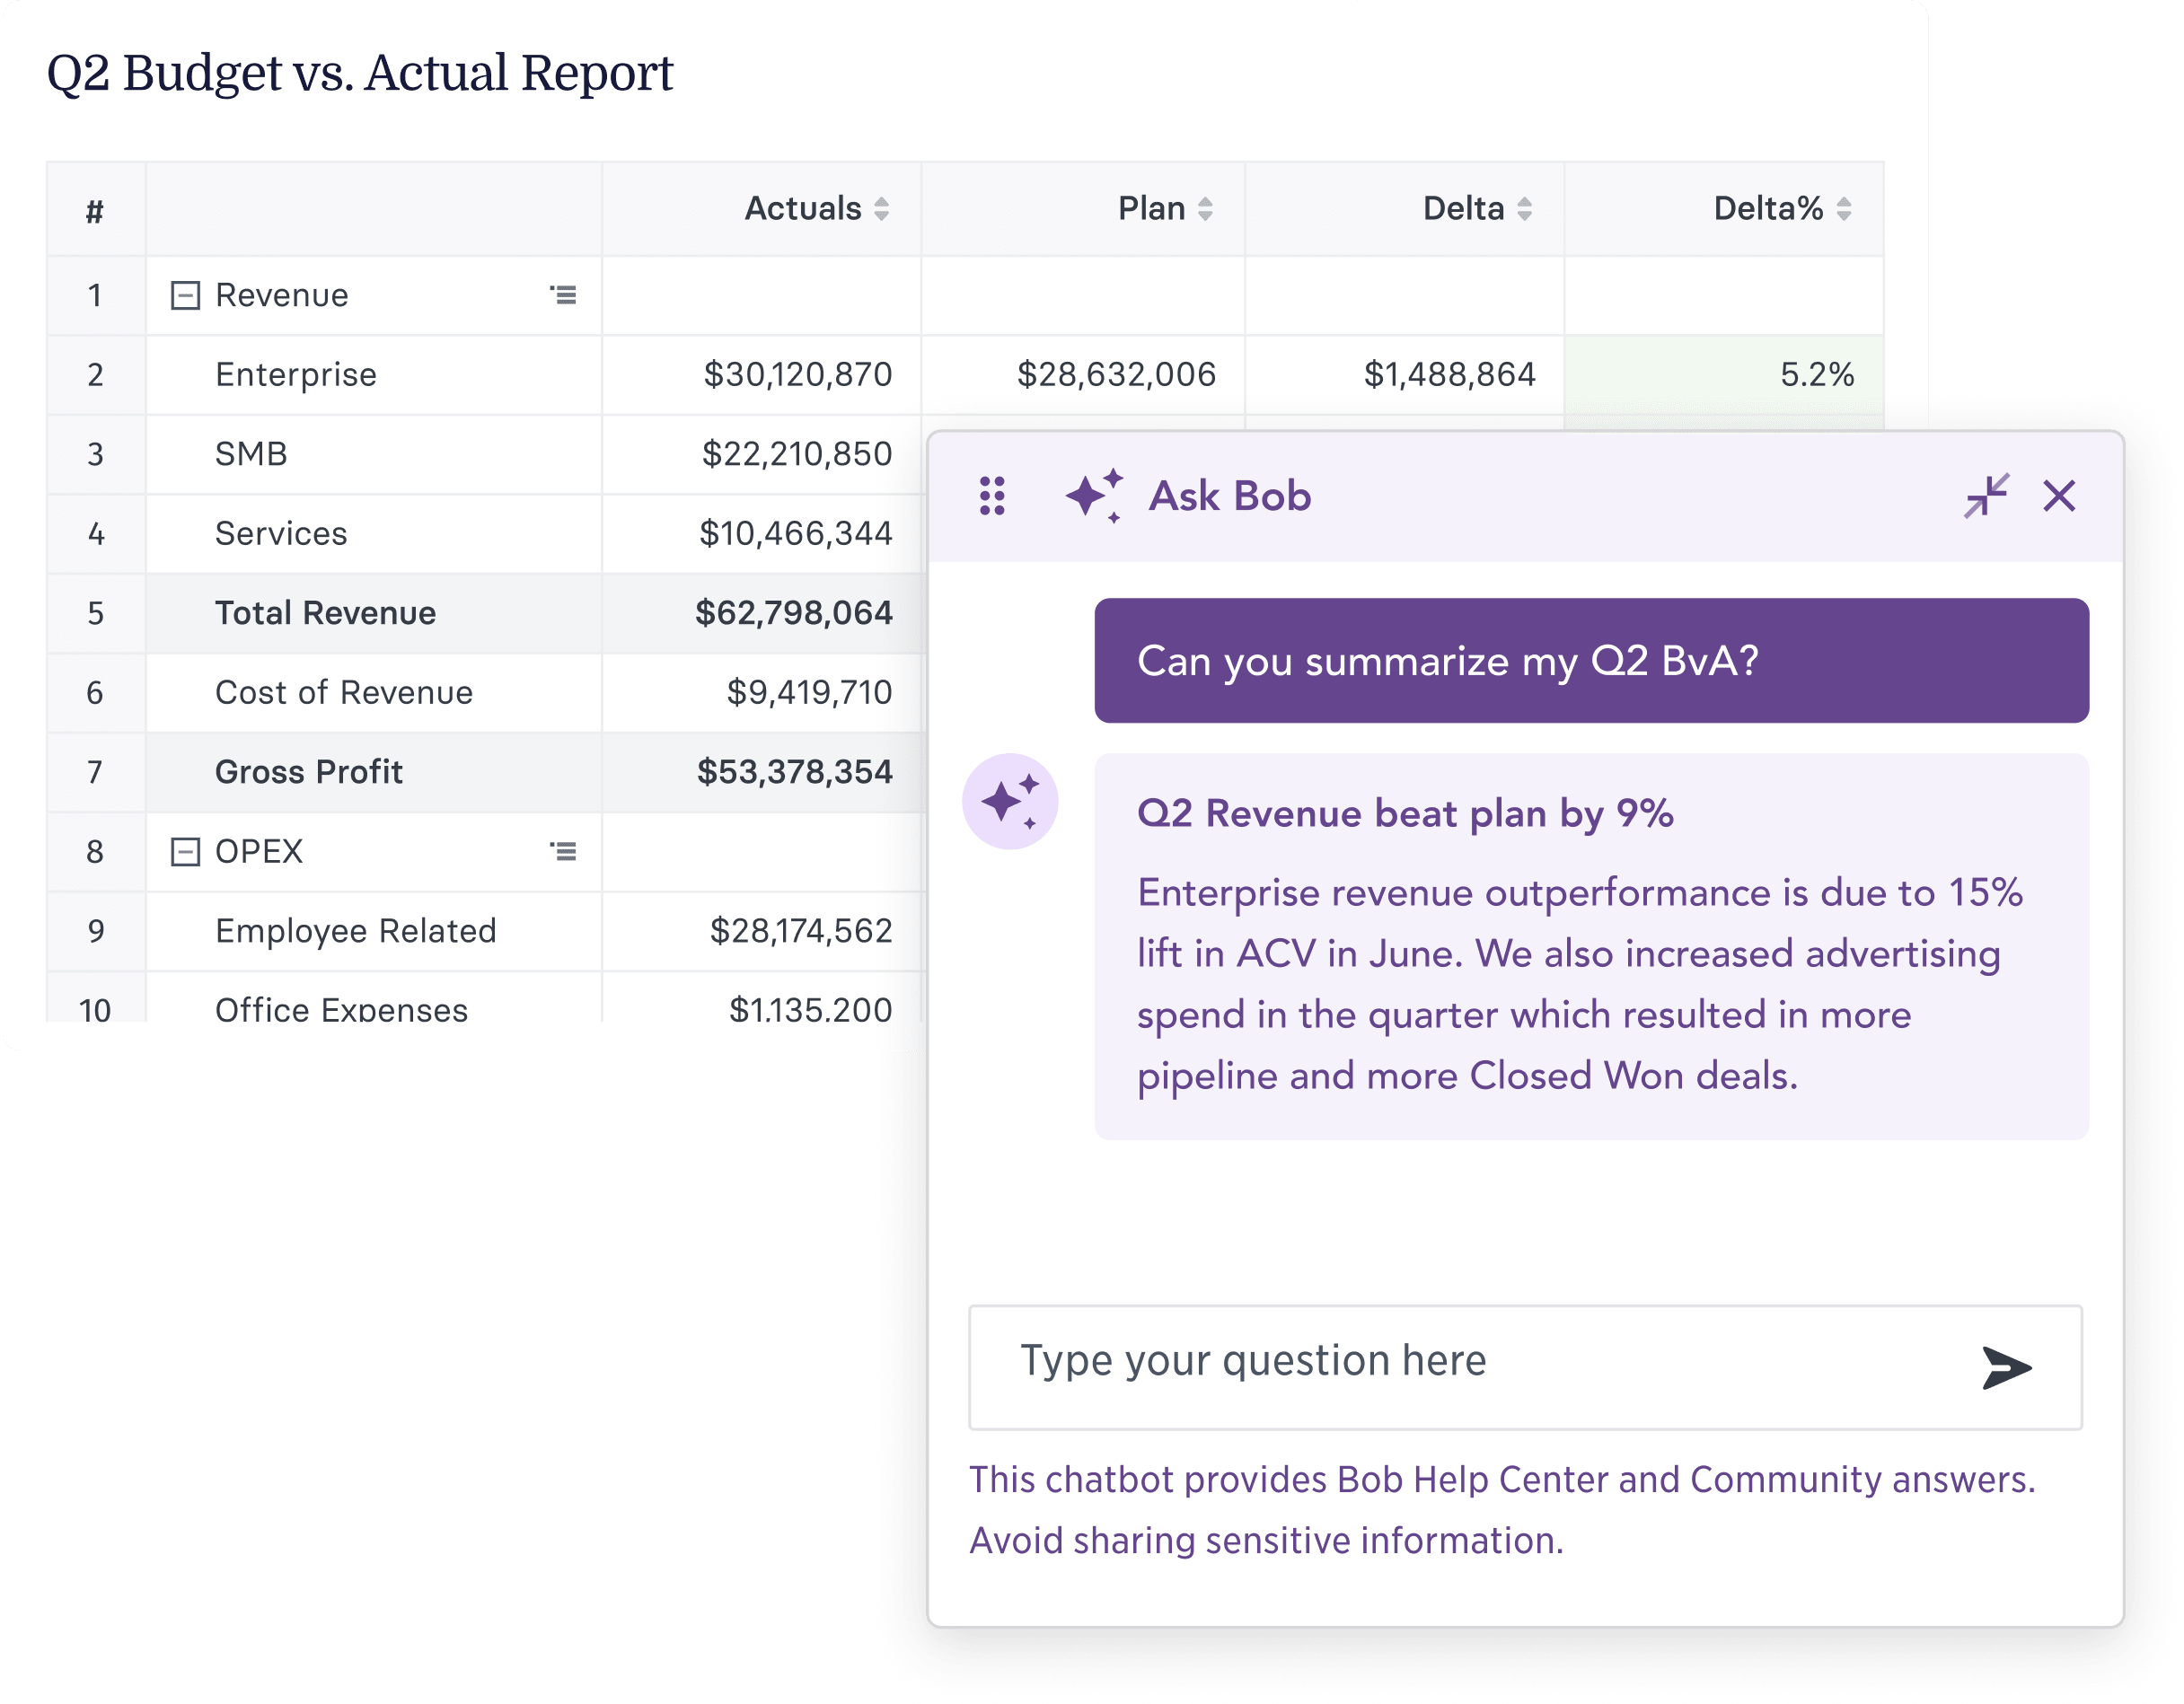Click Enterprise actuals $30,120,870 cell

761,374
